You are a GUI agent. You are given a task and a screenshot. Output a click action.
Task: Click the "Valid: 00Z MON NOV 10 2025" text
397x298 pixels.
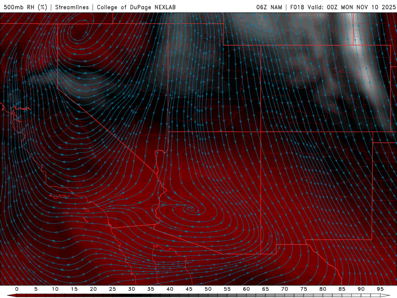point(351,7)
